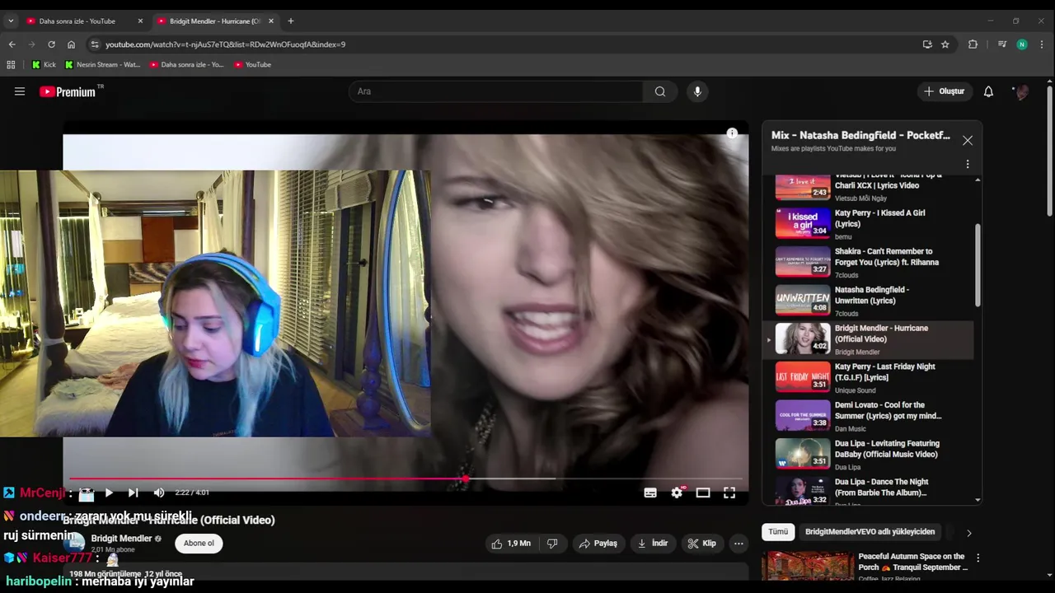
Task: Open Kick bookmark
Action: (x=44, y=64)
